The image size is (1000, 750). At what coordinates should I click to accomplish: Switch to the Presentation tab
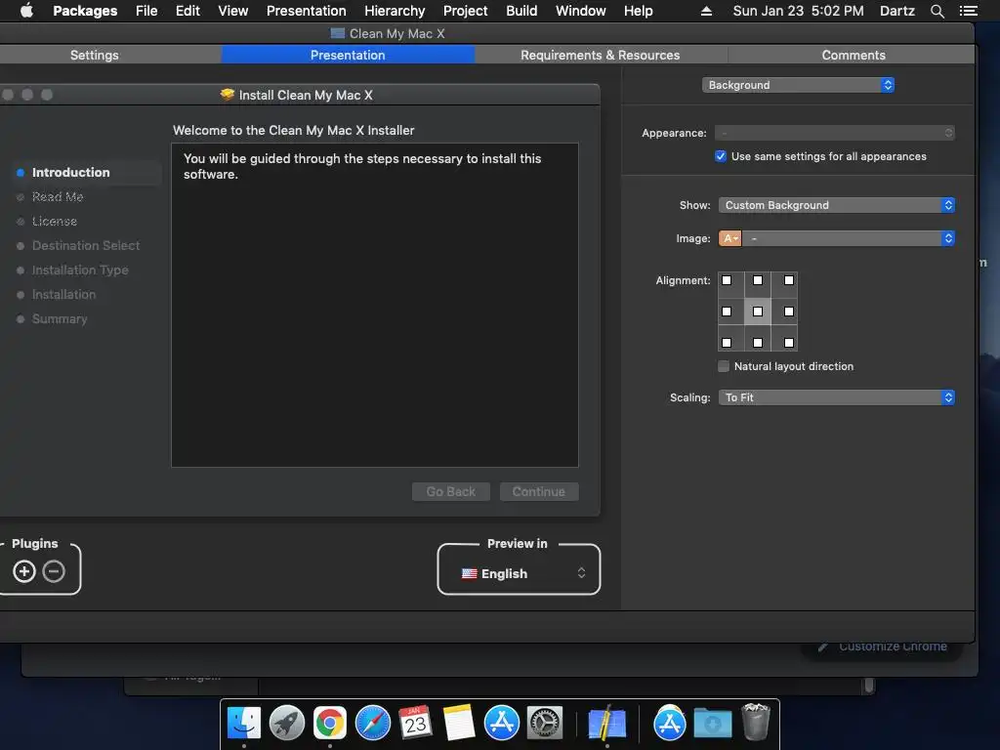click(348, 55)
